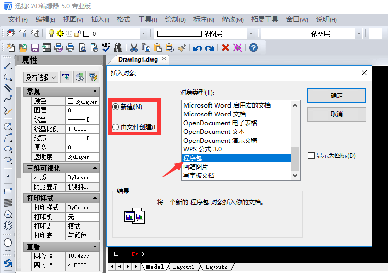Open the 插入 menu
Screen dimensions: 388x273
pyautogui.click(x=99, y=19)
